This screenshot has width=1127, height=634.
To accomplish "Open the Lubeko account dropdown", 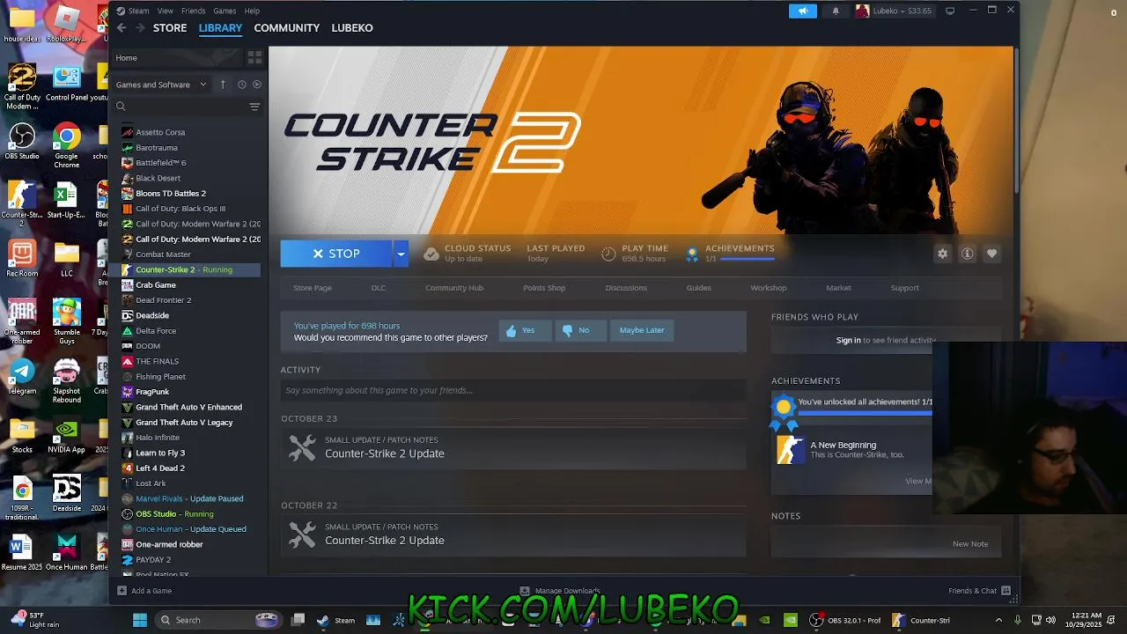I will click(894, 11).
